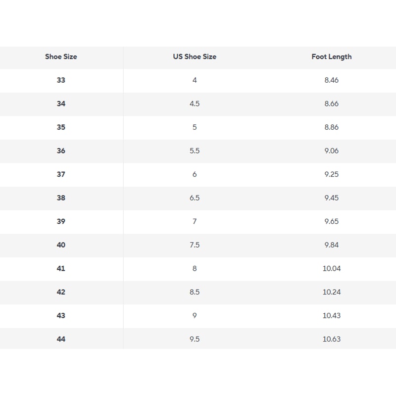
Task: Select shoe size 40 row label
Action: (x=61, y=245)
